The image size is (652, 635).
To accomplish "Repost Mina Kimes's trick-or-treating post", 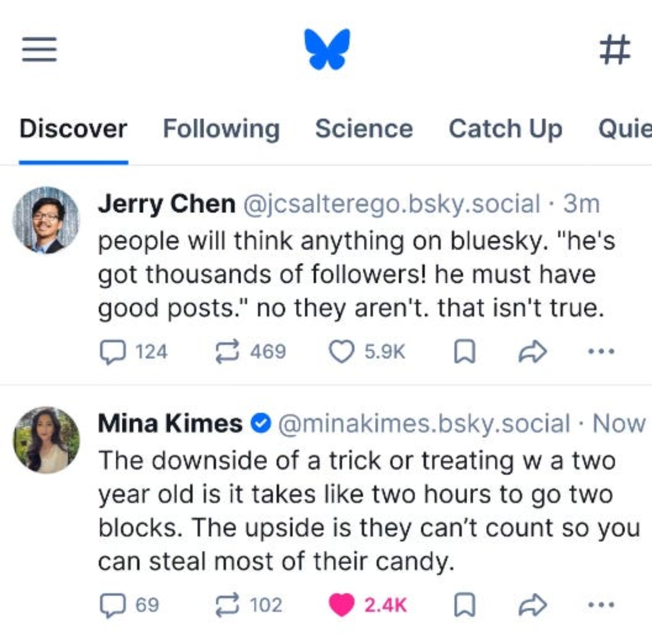I will pyautogui.click(x=227, y=605).
